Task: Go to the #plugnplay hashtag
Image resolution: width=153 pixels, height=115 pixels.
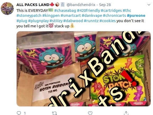Action: point(38,21)
